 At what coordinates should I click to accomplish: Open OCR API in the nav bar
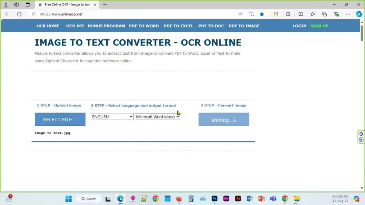click(75, 26)
